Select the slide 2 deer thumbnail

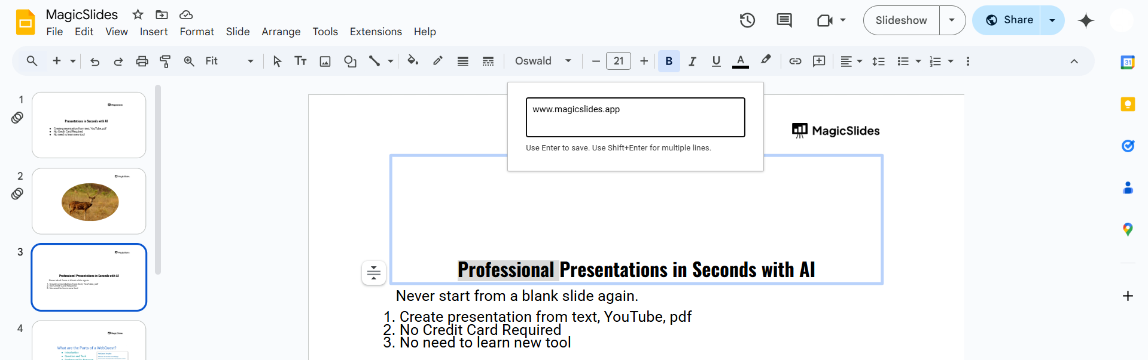pos(89,201)
